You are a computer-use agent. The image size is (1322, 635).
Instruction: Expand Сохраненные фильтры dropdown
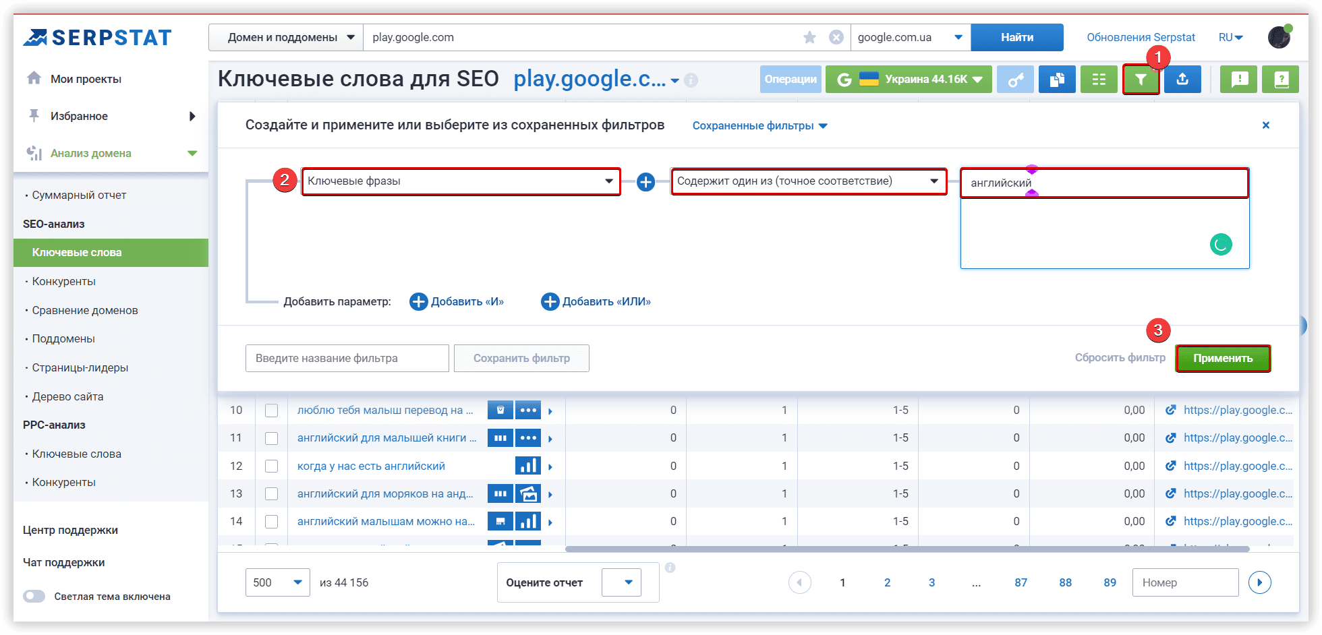pos(759,126)
